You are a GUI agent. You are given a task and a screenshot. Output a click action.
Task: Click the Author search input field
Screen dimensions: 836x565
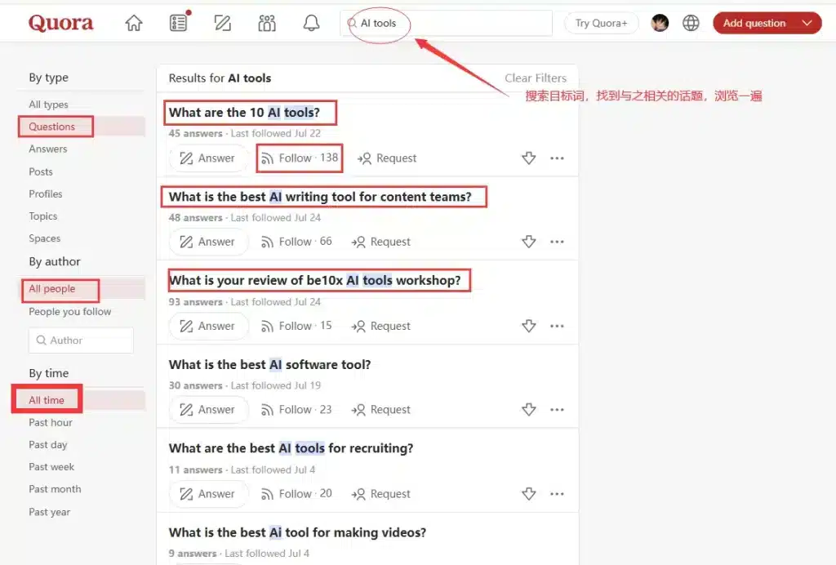point(81,340)
